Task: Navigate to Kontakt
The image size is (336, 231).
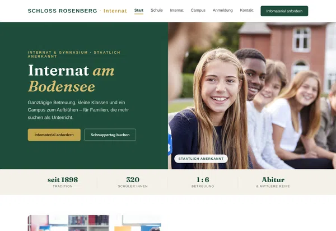Action: [x=246, y=10]
